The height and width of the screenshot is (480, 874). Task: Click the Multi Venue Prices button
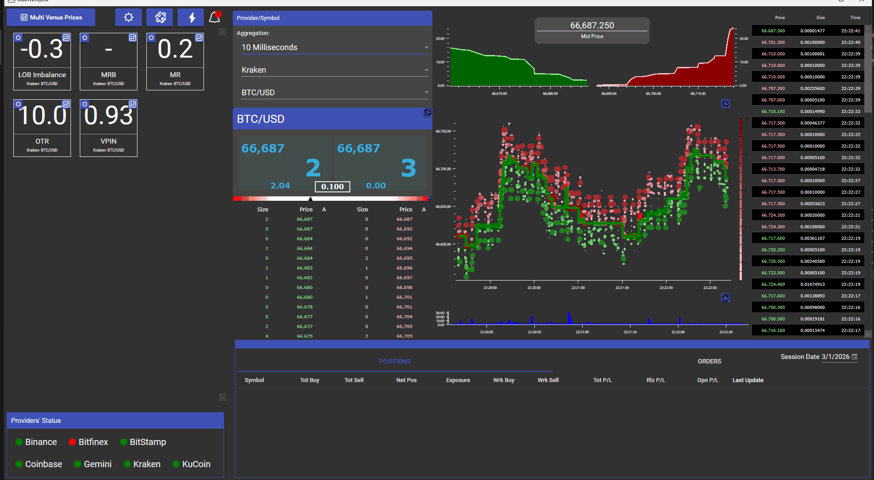[51, 17]
